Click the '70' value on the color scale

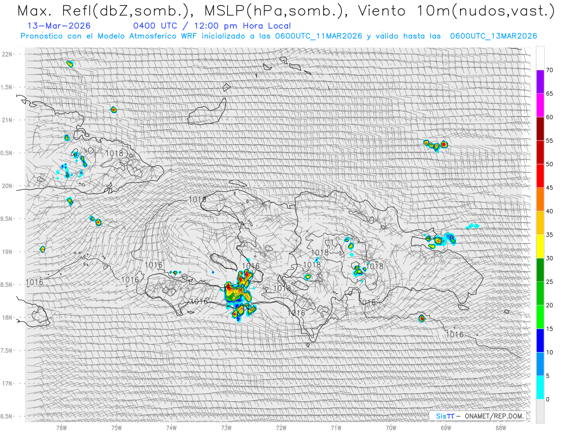pos(550,70)
